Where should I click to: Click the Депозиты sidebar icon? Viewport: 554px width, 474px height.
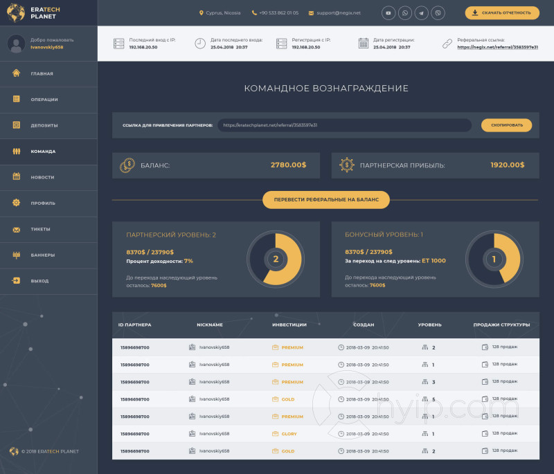point(16,125)
